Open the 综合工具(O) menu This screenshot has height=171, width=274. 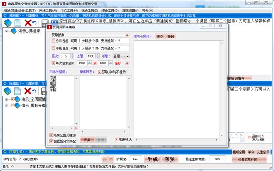(x=110, y=11)
